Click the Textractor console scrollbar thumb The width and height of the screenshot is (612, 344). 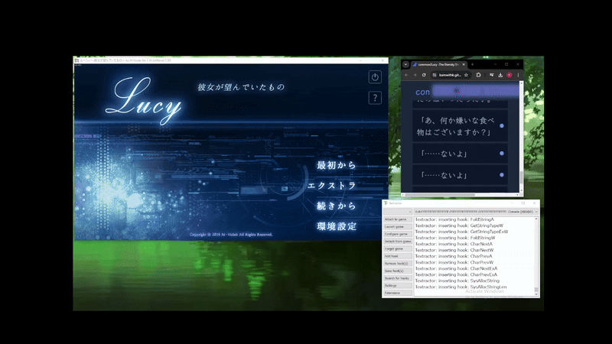click(x=536, y=290)
